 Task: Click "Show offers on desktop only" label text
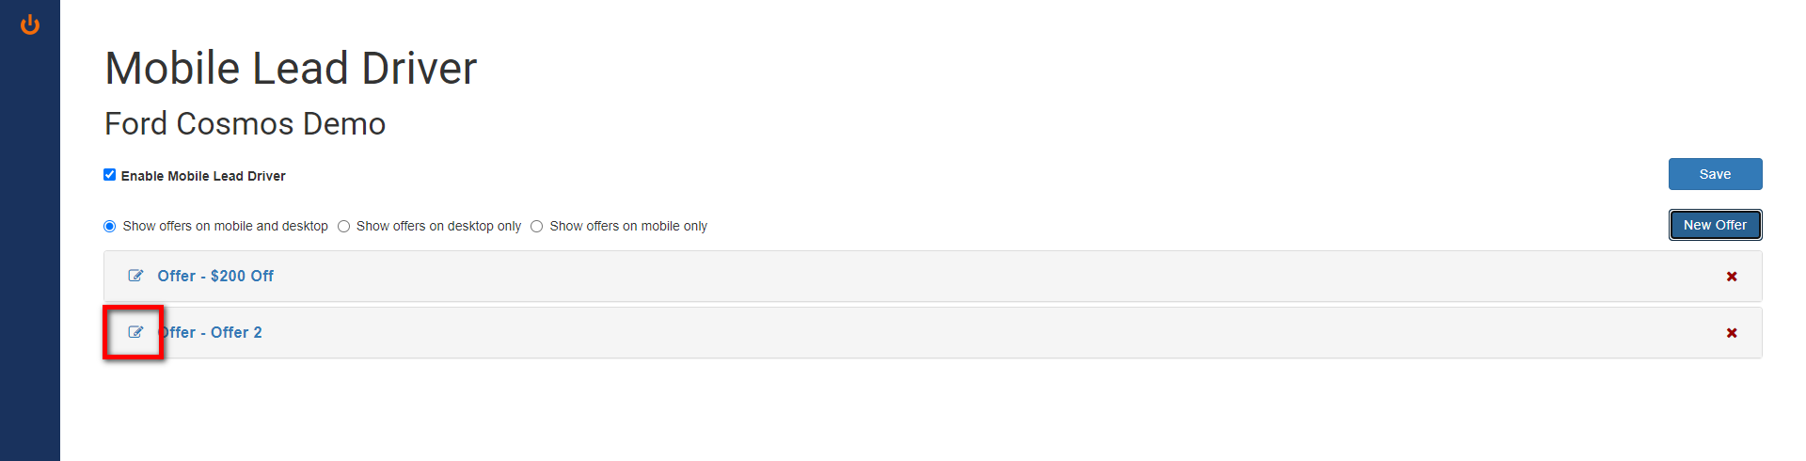(438, 227)
